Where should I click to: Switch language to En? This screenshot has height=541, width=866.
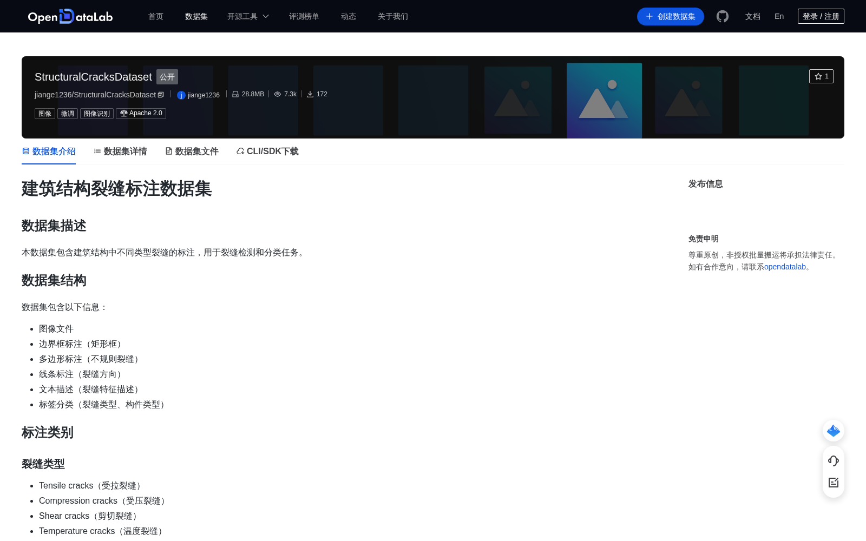(x=779, y=16)
